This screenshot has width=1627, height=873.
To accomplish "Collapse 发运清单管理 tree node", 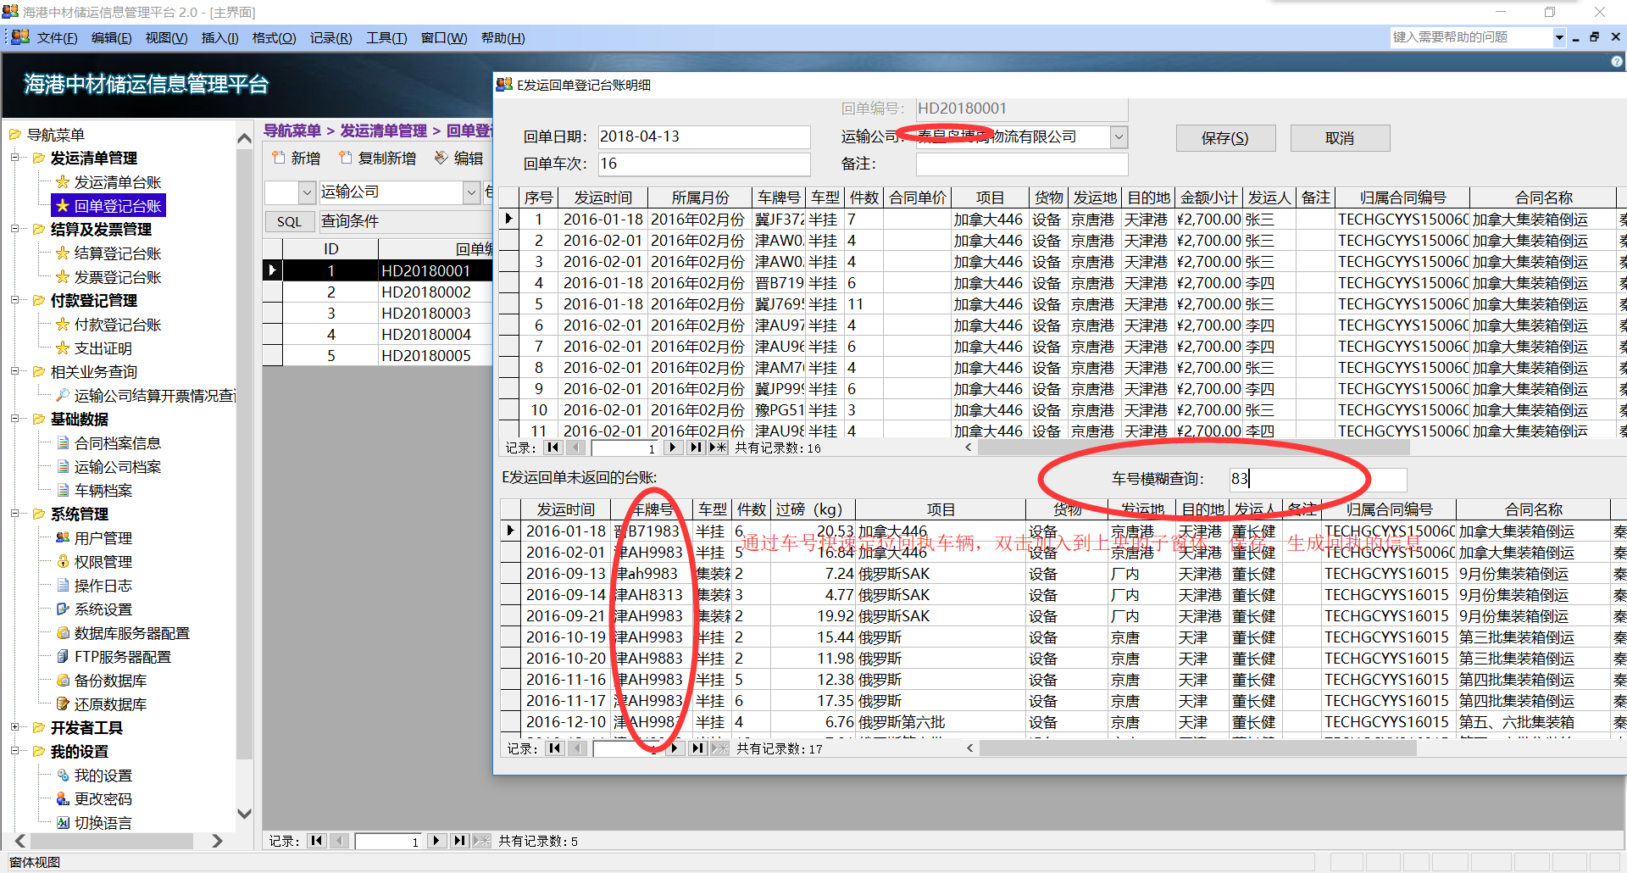I will 14,158.
